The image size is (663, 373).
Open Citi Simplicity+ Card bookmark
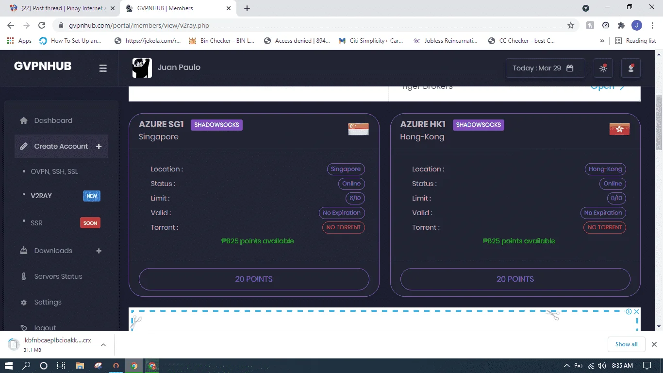(371, 41)
